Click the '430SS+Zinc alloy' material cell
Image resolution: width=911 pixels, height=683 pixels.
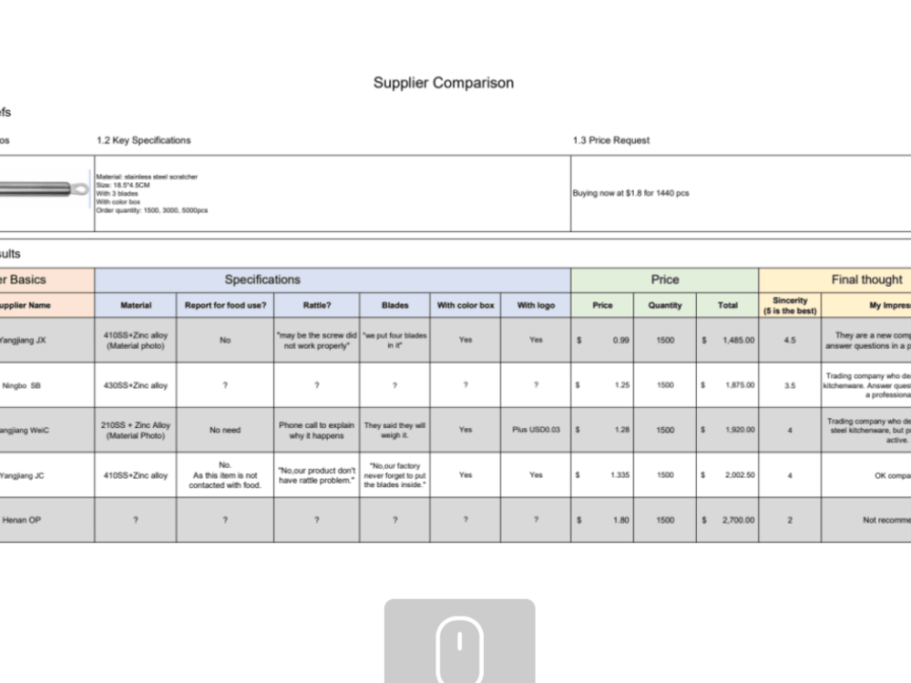pyautogui.click(x=136, y=385)
